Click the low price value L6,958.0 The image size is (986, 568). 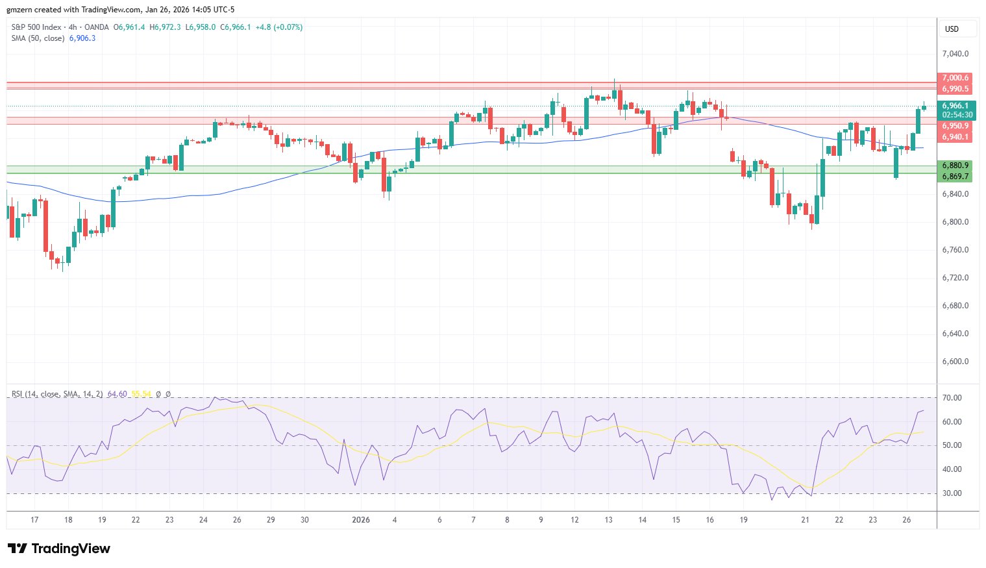coord(201,27)
